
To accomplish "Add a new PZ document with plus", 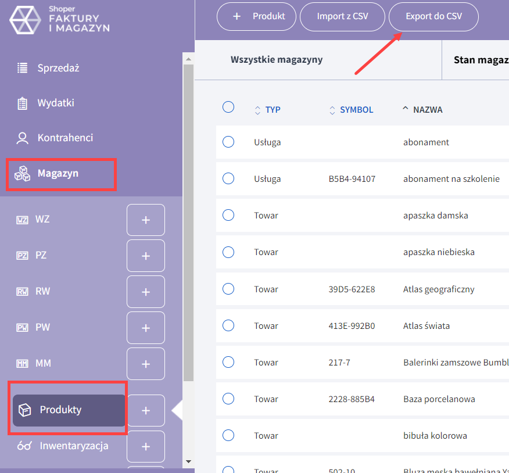I will click(x=145, y=256).
